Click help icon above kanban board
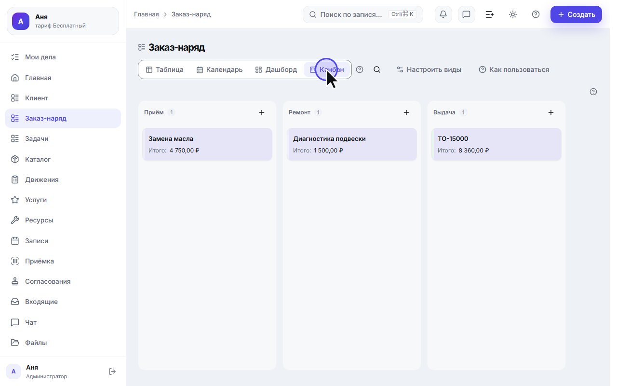Viewport: 617px width, 386px height. [x=593, y=92]
